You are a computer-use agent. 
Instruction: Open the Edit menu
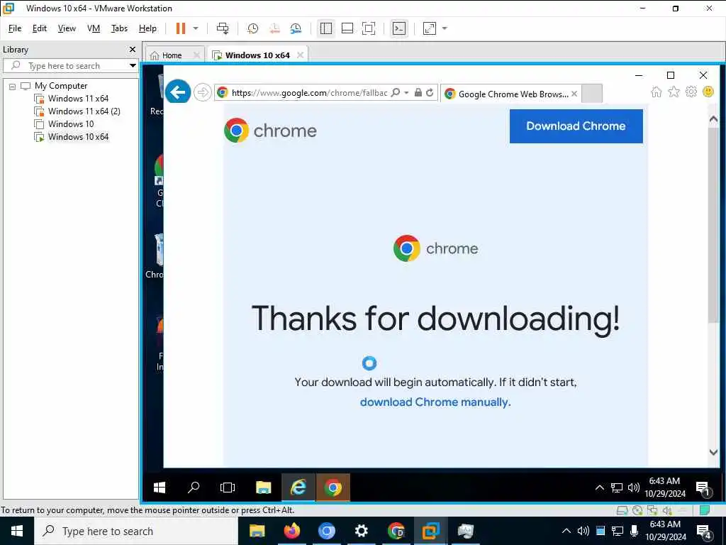tap(40, 28)
